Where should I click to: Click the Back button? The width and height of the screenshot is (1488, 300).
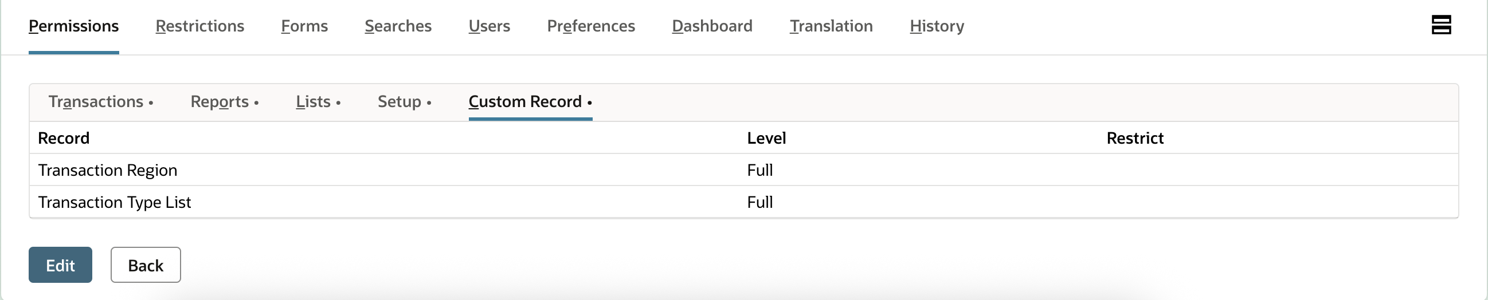coord(146,266)
